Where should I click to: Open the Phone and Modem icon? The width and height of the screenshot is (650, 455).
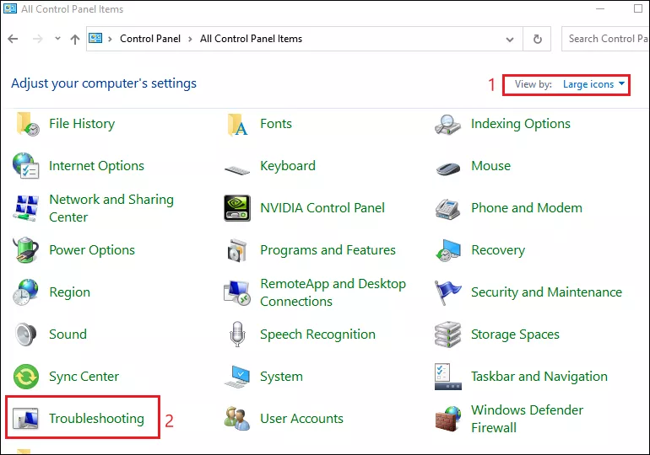(x=447, y=209)
